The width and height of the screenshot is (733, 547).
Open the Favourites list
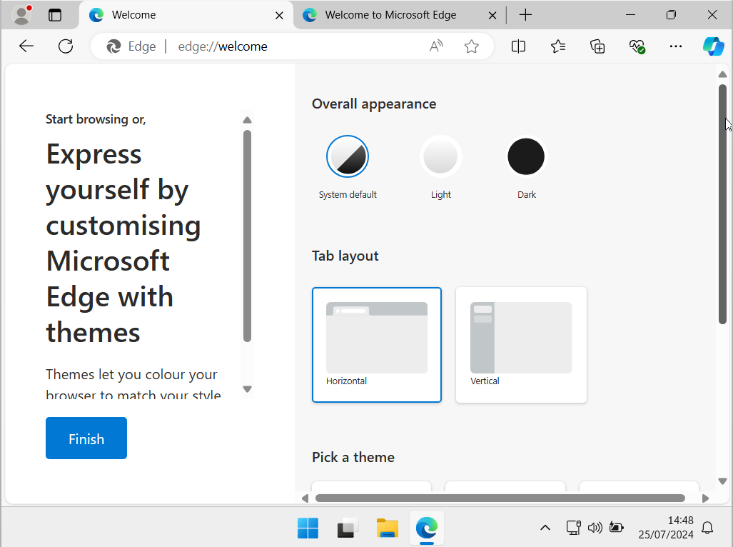[x=557, y=46]
